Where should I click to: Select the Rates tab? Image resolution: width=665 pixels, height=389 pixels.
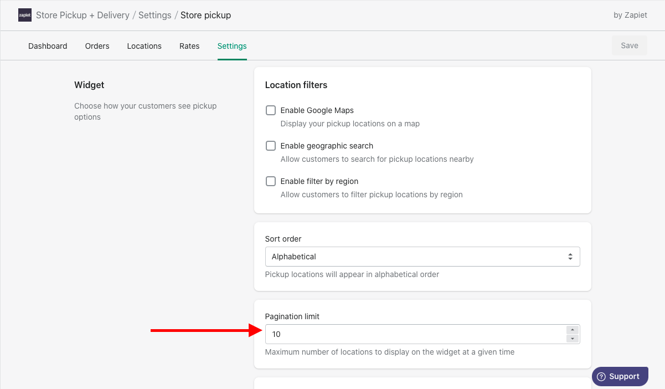pos(189,46)
